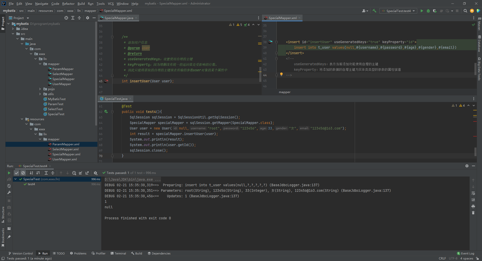Open Search Everywhere magnifier icon

pyautogui.click(x=465, y=11)
